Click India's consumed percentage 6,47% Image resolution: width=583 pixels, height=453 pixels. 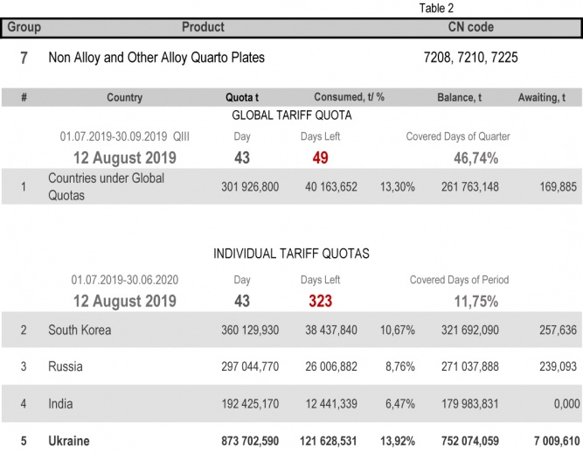397,404
